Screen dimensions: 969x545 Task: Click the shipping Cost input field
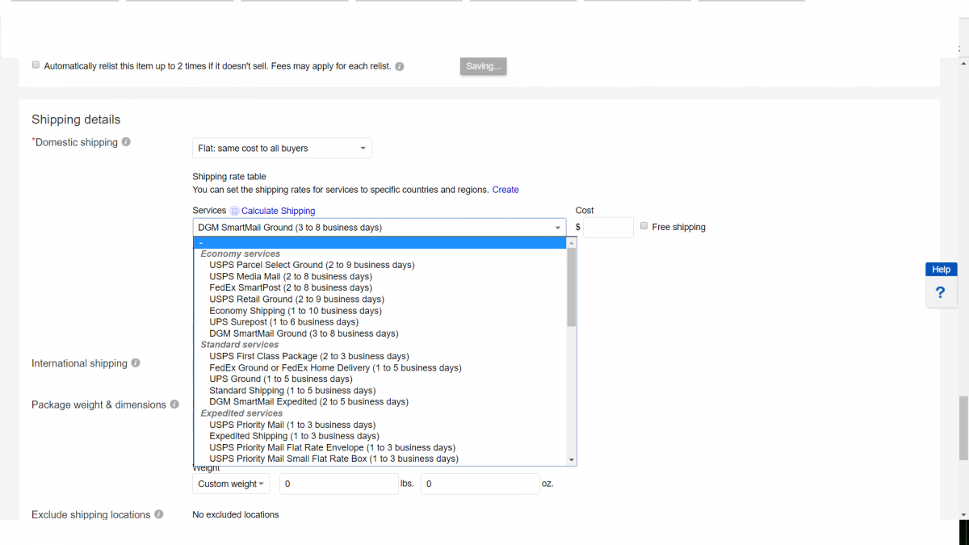coord(609,228)
